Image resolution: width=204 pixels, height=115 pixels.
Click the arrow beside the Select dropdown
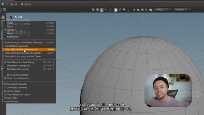pos(170,10)
